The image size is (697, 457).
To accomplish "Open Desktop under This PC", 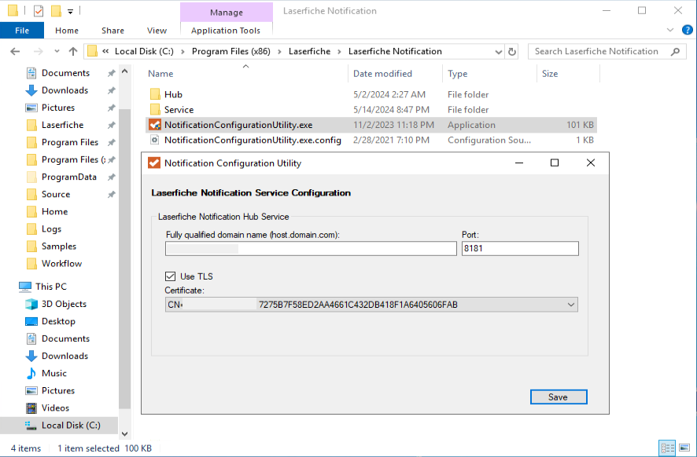I will point(58,321).
